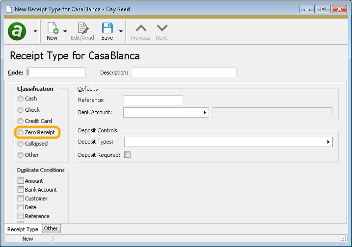Select the Zero Receipt classification
This screenshot has width=352, height=247.
(x=21, y=132)
